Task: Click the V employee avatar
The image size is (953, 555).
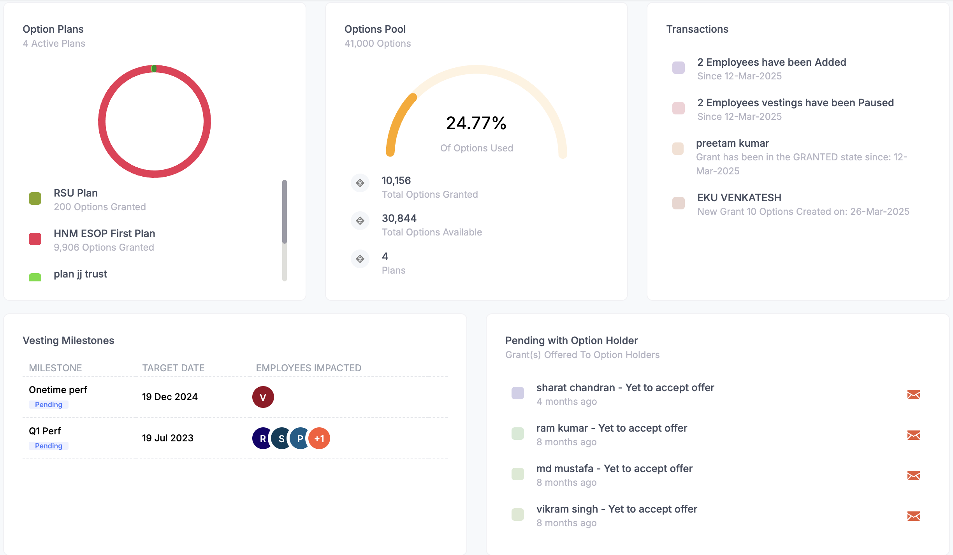Action: point(263,397)
